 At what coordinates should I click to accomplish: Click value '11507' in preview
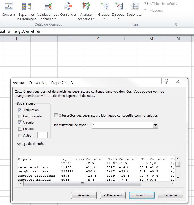[x=112, y=163]
